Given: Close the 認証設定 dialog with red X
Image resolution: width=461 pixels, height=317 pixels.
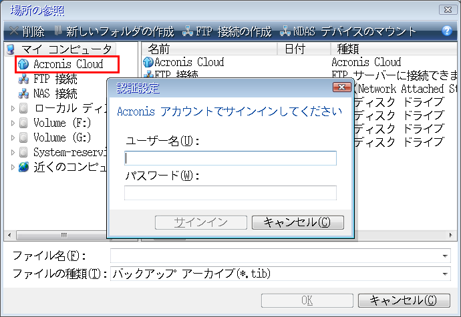Looking at the screenshot, I should pos(341,87).
